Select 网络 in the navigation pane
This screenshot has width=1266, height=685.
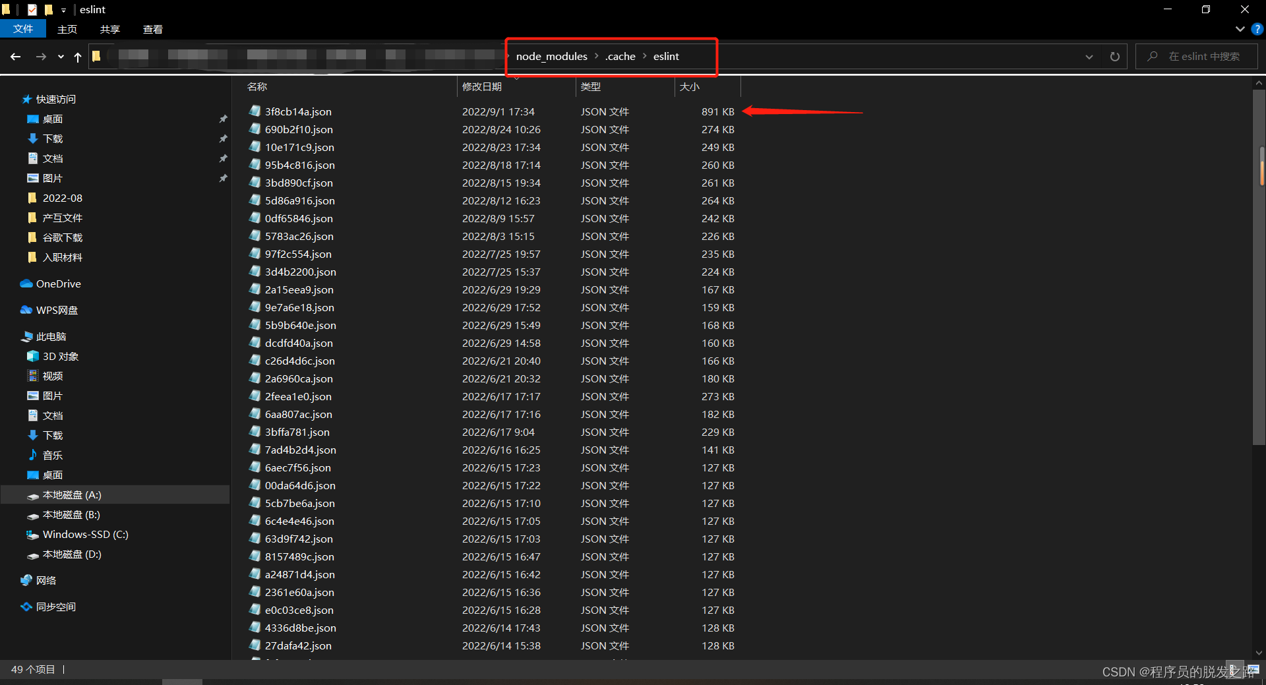(x=46, y=581)
